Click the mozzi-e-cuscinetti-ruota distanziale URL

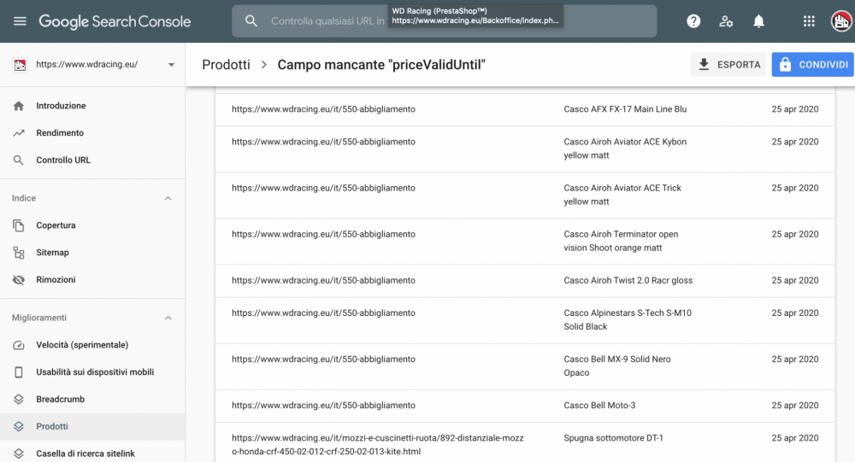(x=377, y=445)
